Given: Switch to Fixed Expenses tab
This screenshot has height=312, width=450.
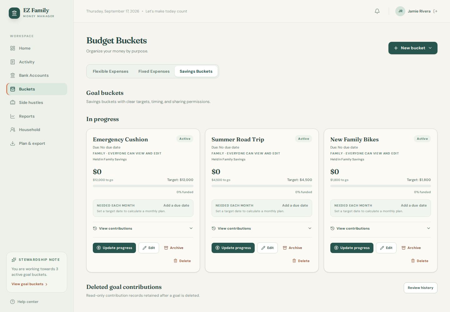Looking at the screenshot, I should click(x=154, y=71).
